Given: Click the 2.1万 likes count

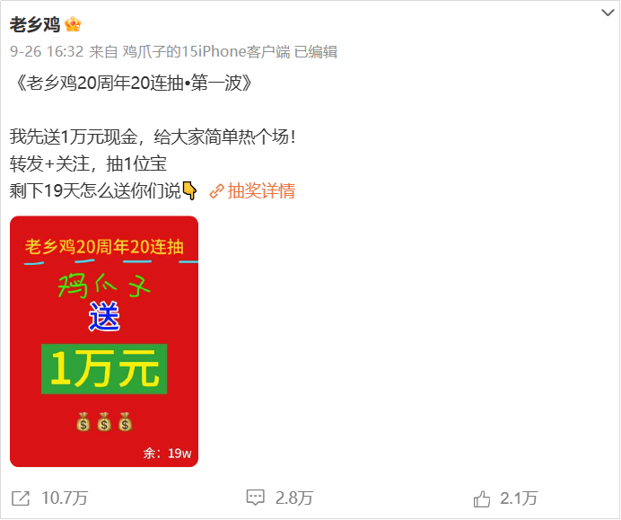Looking at the screenshot, I should coord(519,498).
